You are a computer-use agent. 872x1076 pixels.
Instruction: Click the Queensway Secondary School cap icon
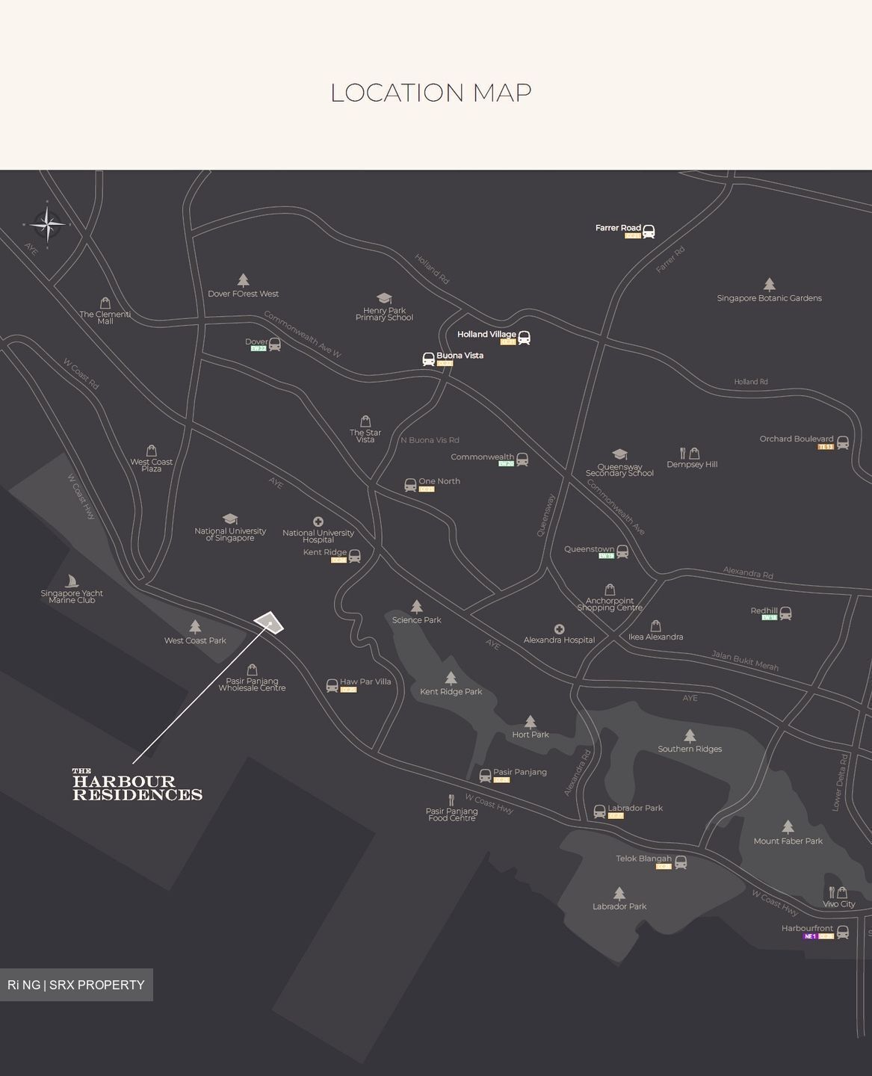pyautogui.click(x=619, y=454)
